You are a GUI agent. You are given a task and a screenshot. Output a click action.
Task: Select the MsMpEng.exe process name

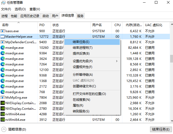click(16, 97)
